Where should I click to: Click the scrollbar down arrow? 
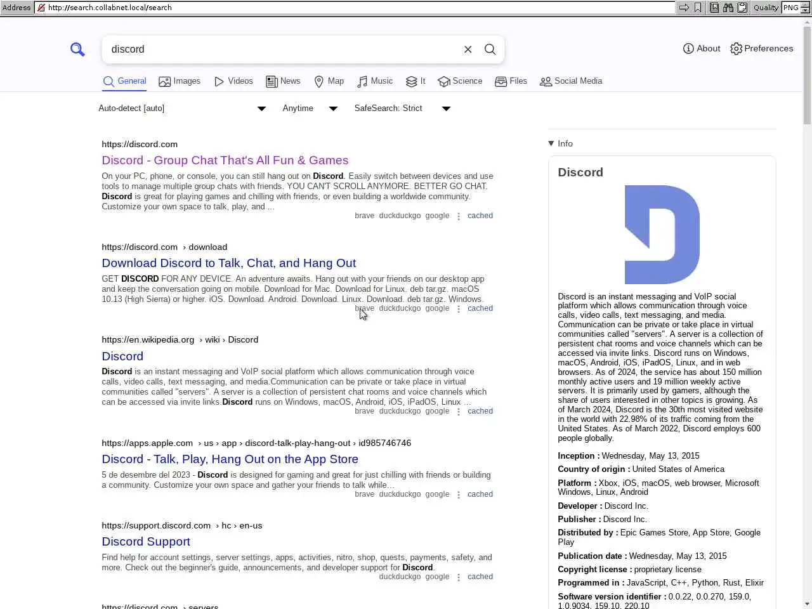[x=807, y=604]
